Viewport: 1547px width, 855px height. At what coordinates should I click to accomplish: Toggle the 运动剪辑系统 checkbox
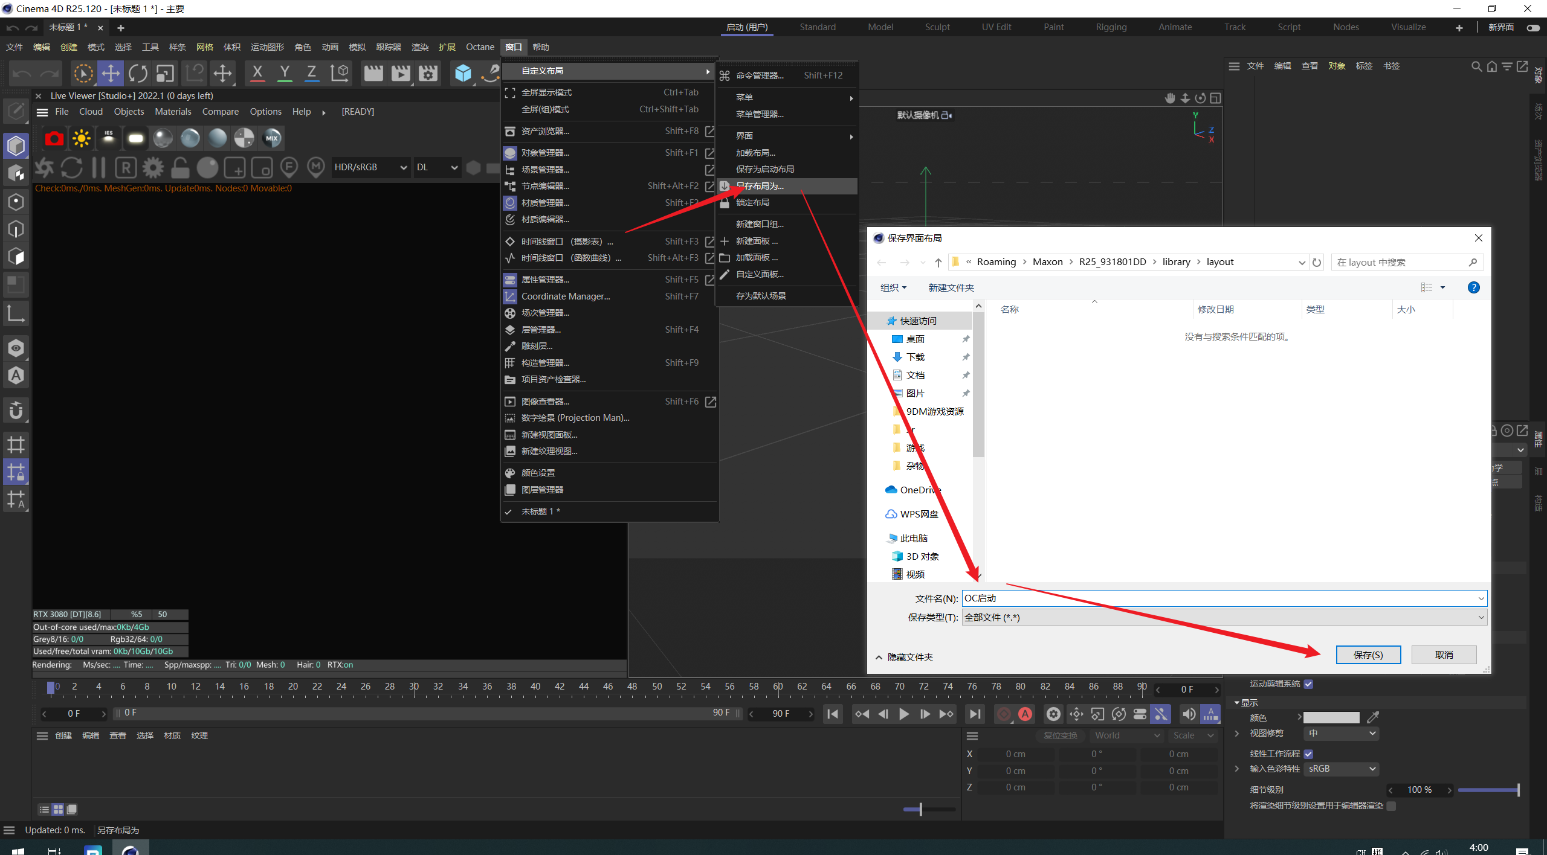(1308, 684)
